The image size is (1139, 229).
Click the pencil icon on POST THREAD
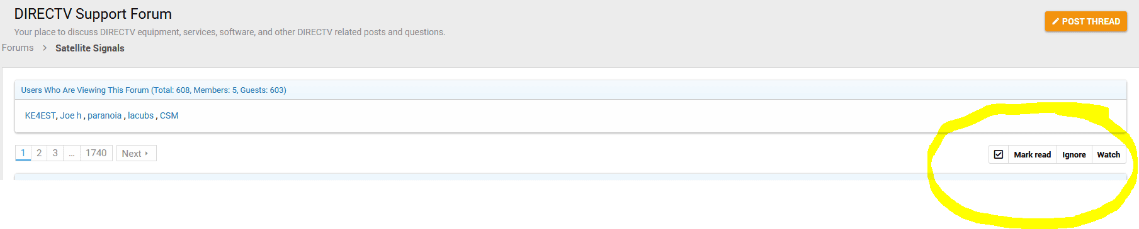(1056, 21)
